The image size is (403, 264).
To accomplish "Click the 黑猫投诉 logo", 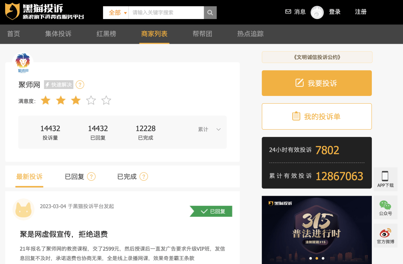I will click(45, 11).
